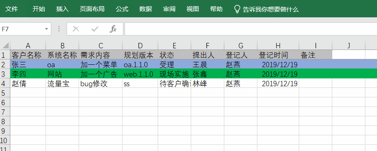The width and height of the screenshot is (377, 151).
Task: Select the date cell in 赵倩 row
Action: point(278,83)
